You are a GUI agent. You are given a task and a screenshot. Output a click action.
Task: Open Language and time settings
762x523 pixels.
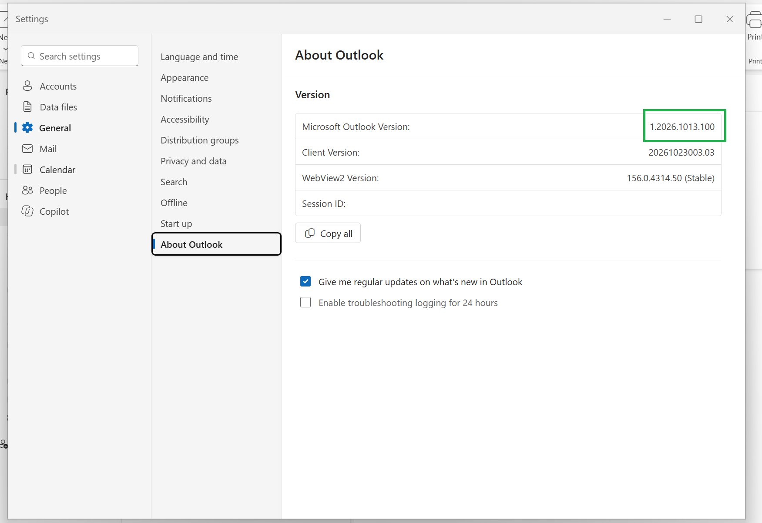tap(199, 57)
